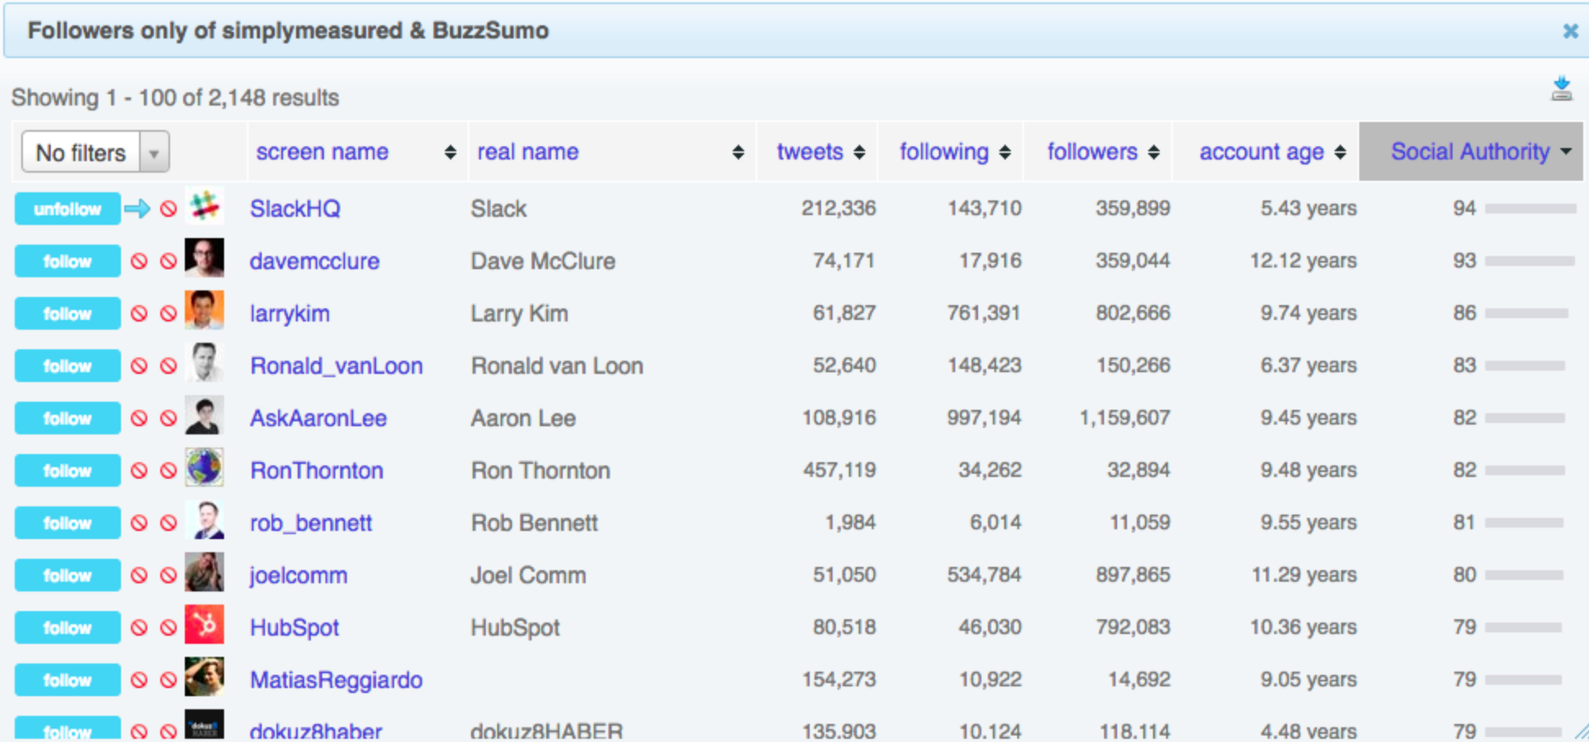The height and width of the screenshot is (742, 1589).
Task: Click the download results icon
Action: 1561,88
